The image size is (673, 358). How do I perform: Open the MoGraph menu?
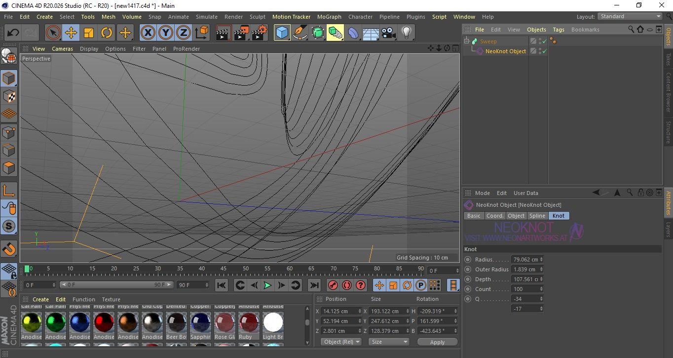coord(329,17)
